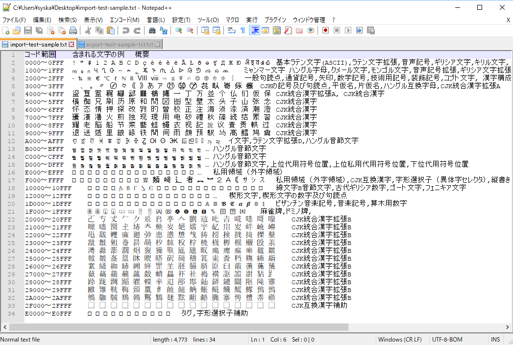Start macro recording with the red dot icon
This screenshot has height=345, width=513.
[325, 30]
